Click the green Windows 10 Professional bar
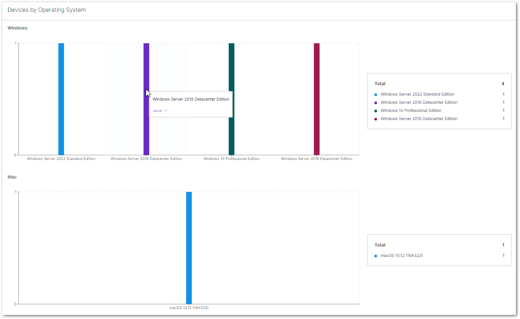520x319 pixels. pos(231,99)
